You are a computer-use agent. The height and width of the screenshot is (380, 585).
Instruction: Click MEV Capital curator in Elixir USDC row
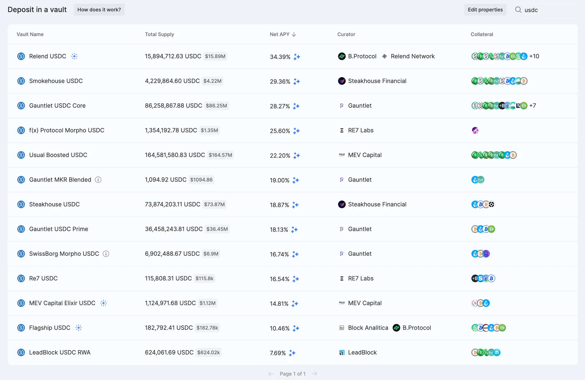coord(360,303)
